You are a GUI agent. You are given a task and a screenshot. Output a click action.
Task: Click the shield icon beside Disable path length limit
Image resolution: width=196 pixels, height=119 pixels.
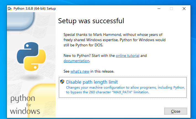pyautogui.click(x=62, y=82)
